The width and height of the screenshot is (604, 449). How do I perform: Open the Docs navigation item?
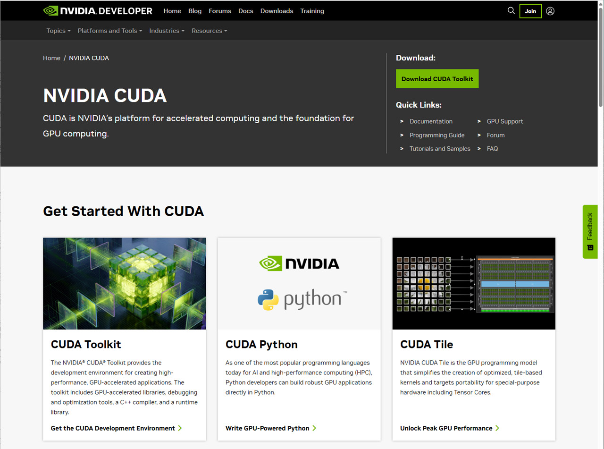246,11
